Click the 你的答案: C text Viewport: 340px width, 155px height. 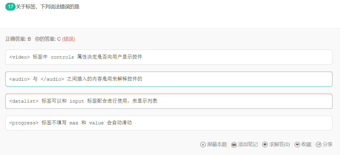coord(48,39)
